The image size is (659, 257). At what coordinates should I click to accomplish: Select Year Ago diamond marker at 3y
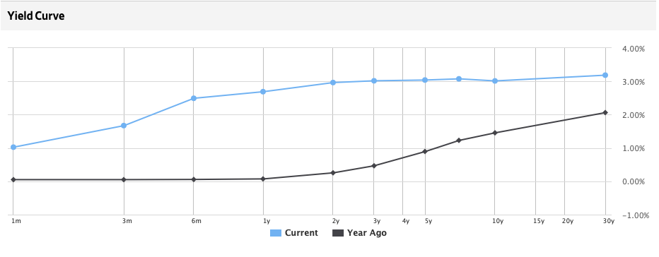373,166
